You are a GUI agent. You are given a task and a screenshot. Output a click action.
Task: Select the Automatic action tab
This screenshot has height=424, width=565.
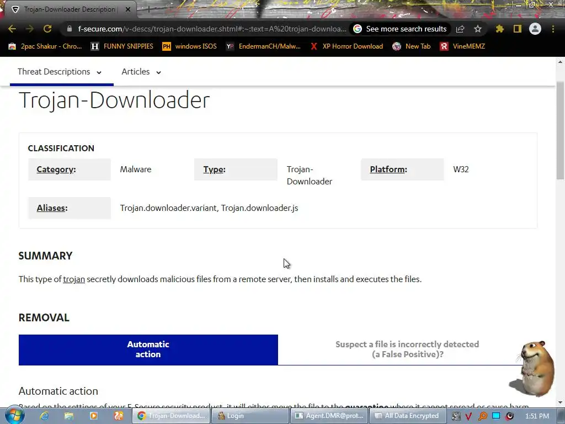[x=148, y=349]
